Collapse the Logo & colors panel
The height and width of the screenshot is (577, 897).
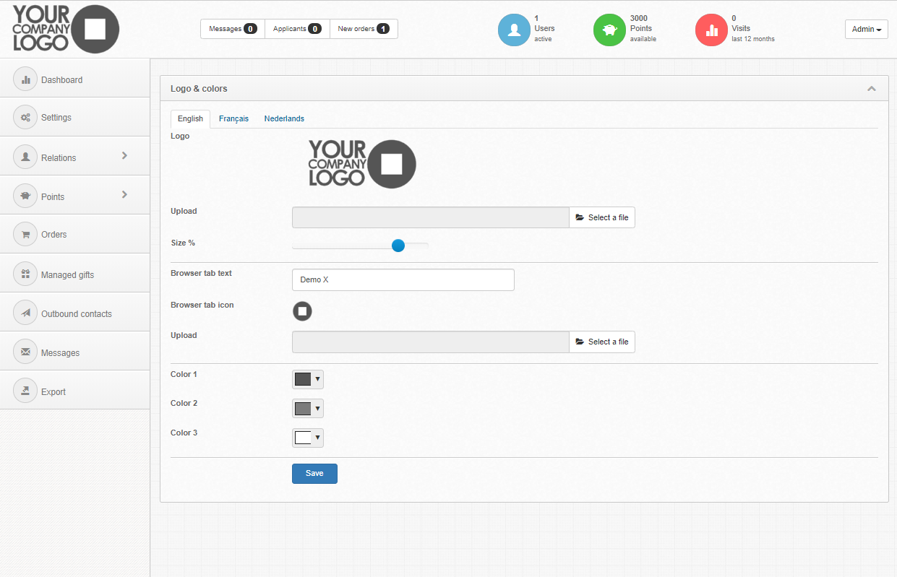[871, 89]
